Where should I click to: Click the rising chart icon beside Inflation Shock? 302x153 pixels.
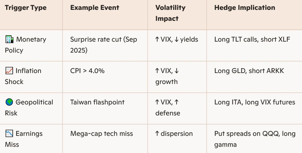pos(9,71)
